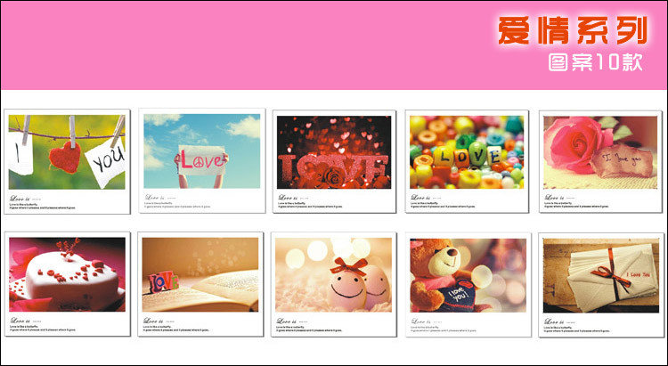Click "Love is" caption under glitter LOVE card
Screen dimensions: 668x366
(288, 197)
